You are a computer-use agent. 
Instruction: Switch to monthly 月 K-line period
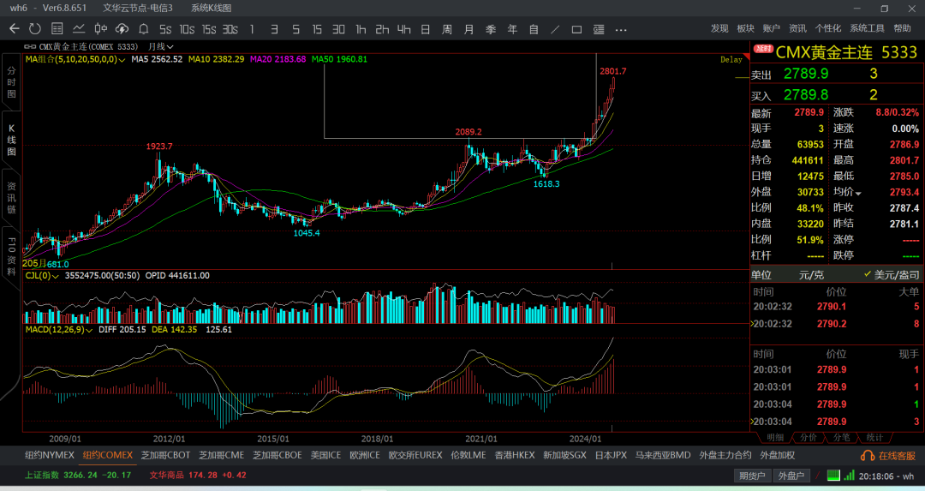[469, 29]
